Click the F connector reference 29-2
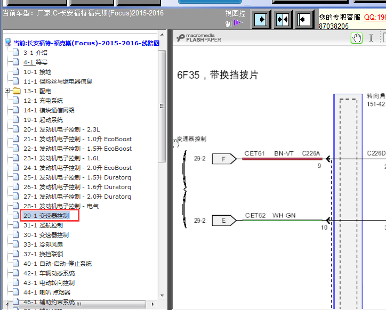The width and height of the screenshot is (386, 310). [199, 159]
